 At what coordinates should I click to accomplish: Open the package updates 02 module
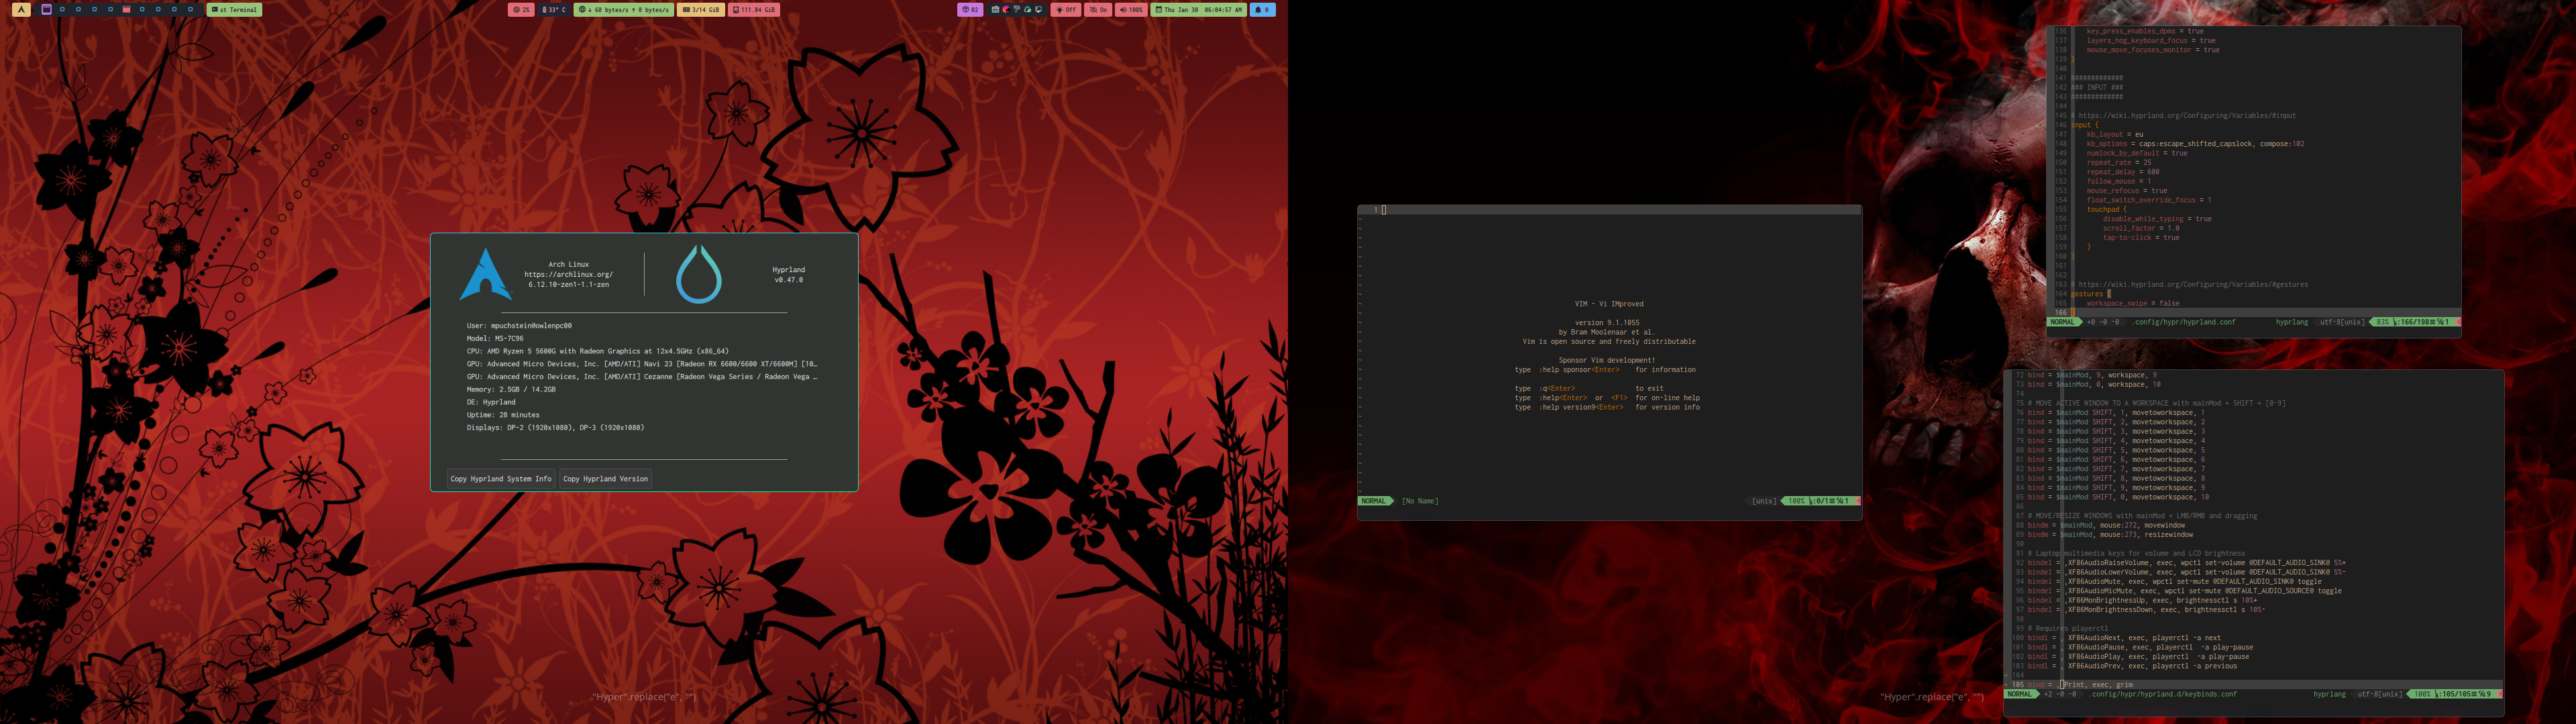coord(970,10)
